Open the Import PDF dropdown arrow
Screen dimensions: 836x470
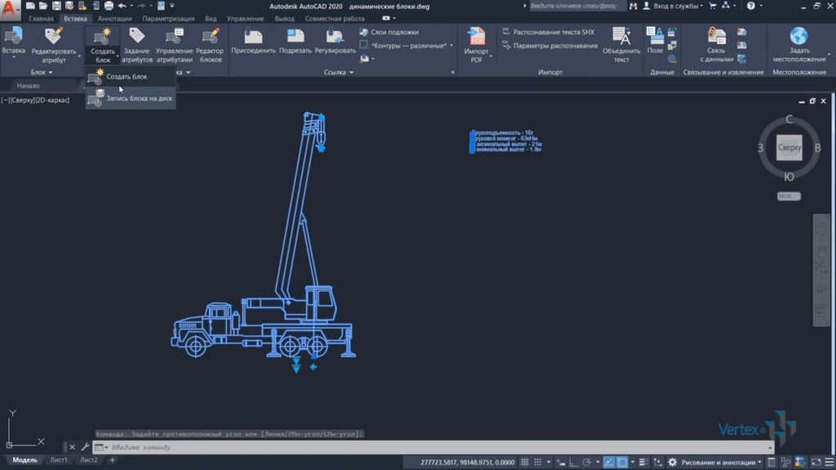click(x=491, y=55)
